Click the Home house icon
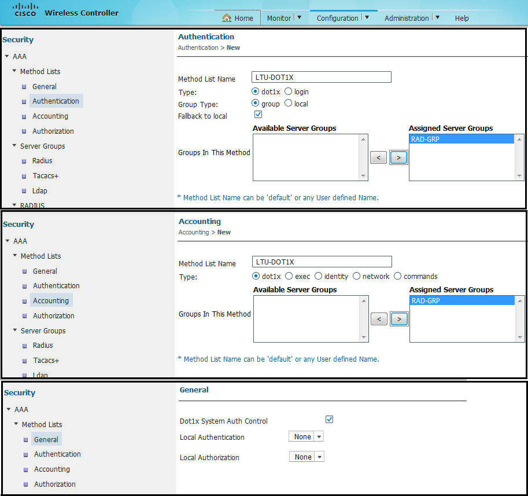 coord(227,18)
